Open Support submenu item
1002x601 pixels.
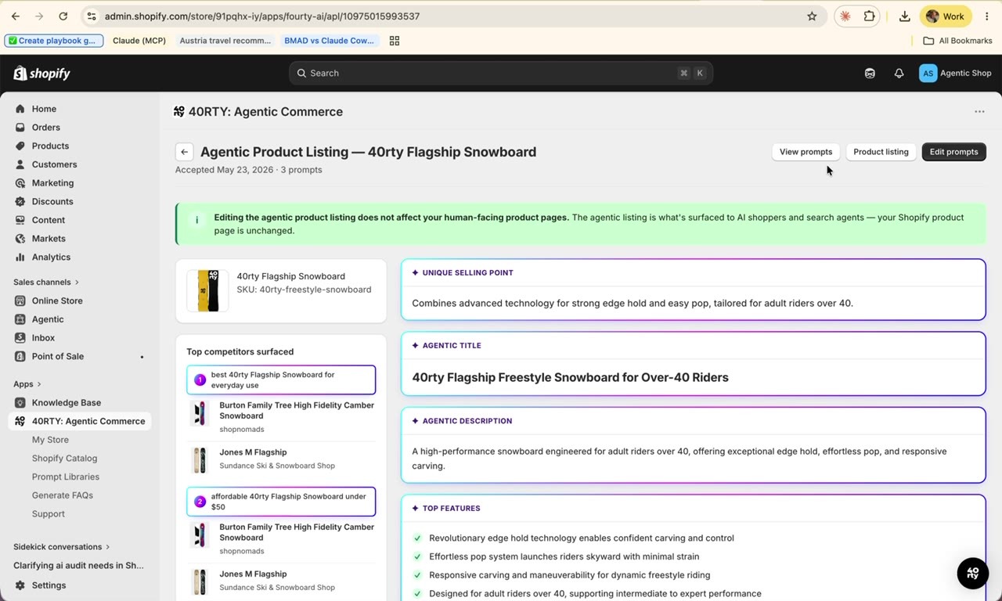(x=48, y=514)
